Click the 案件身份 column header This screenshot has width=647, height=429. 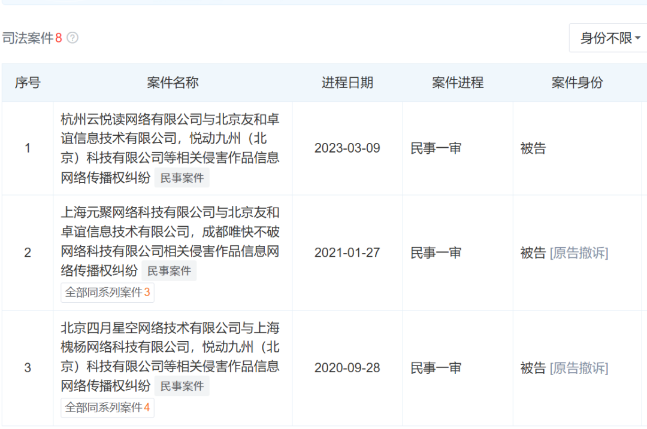pos(576,83)
